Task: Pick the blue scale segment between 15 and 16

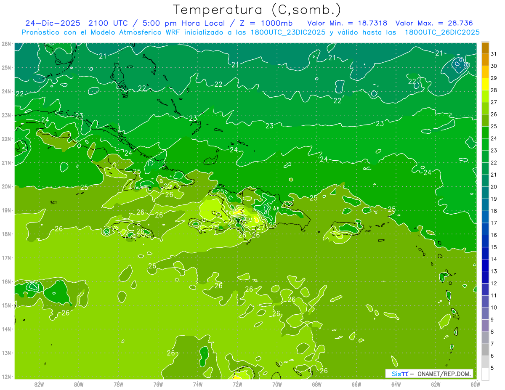Action: [x=485, y=241]
